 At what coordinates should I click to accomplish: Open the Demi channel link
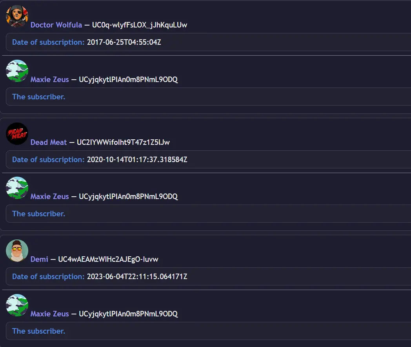[x=39, y=259]
